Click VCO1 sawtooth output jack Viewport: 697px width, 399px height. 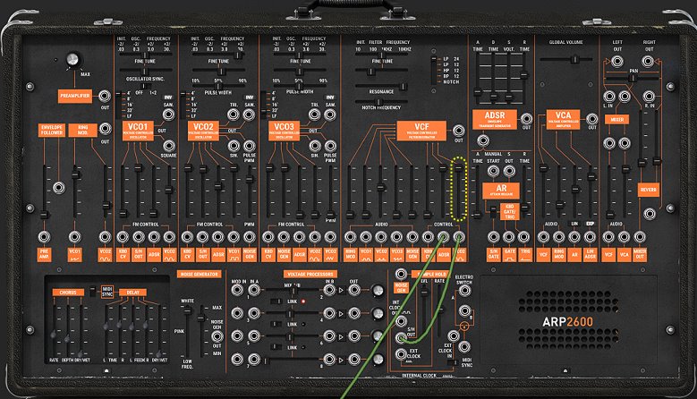(x=168, y=115)
